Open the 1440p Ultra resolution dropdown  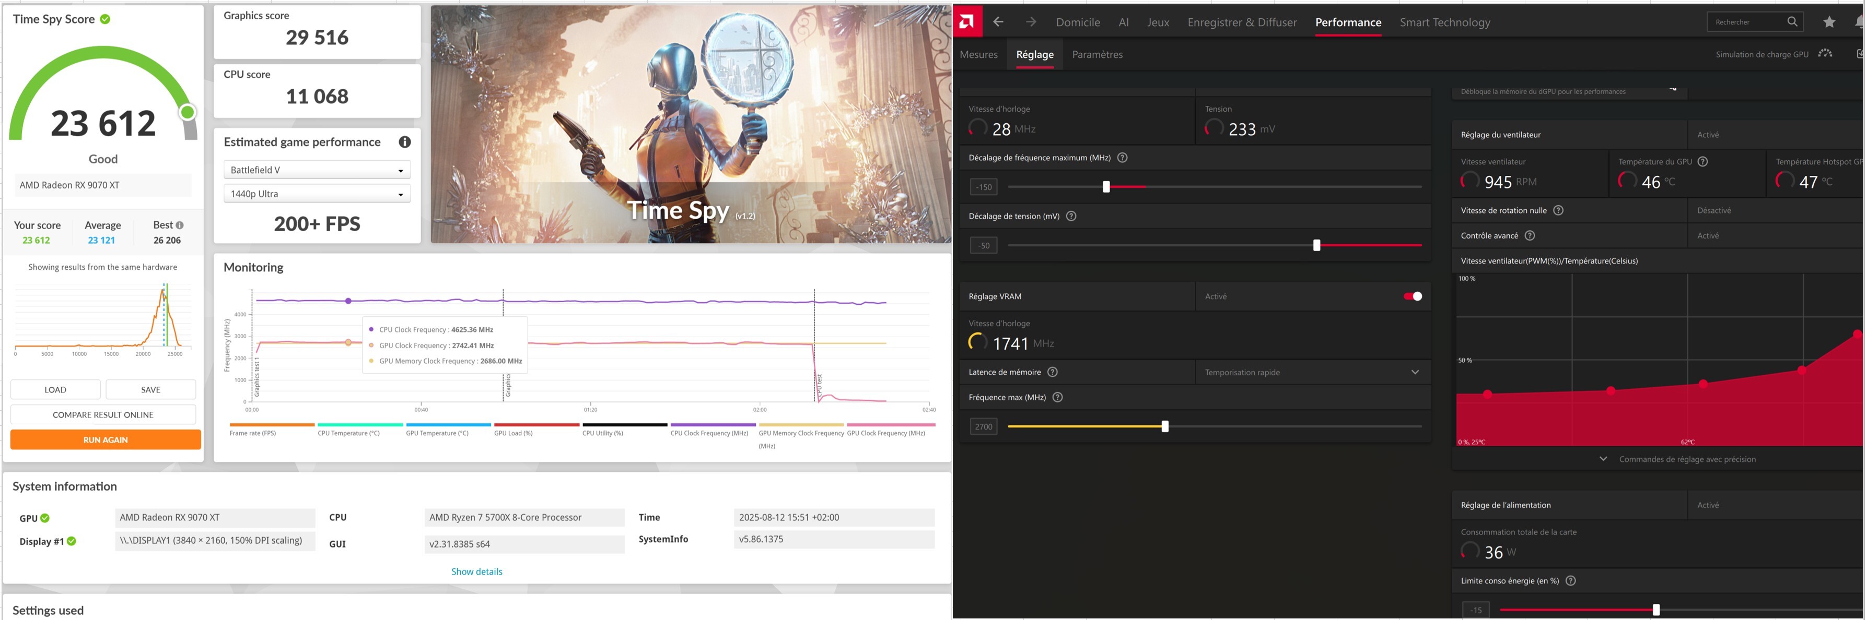317,194
